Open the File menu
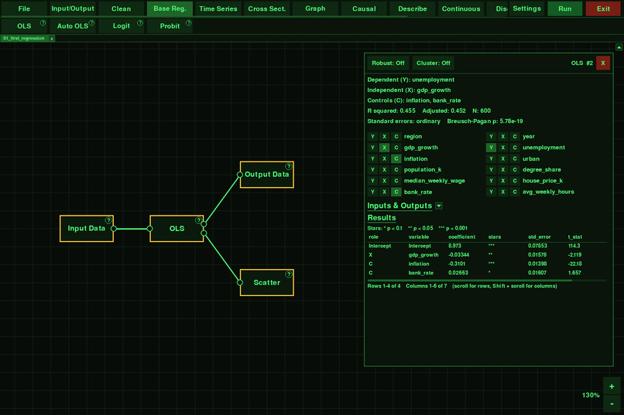The width and height of the screenshot is (624, 415). point(24,9)
